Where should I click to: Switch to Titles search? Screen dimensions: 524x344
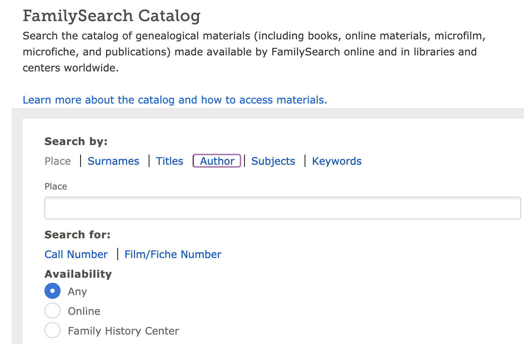pos(169,161)
